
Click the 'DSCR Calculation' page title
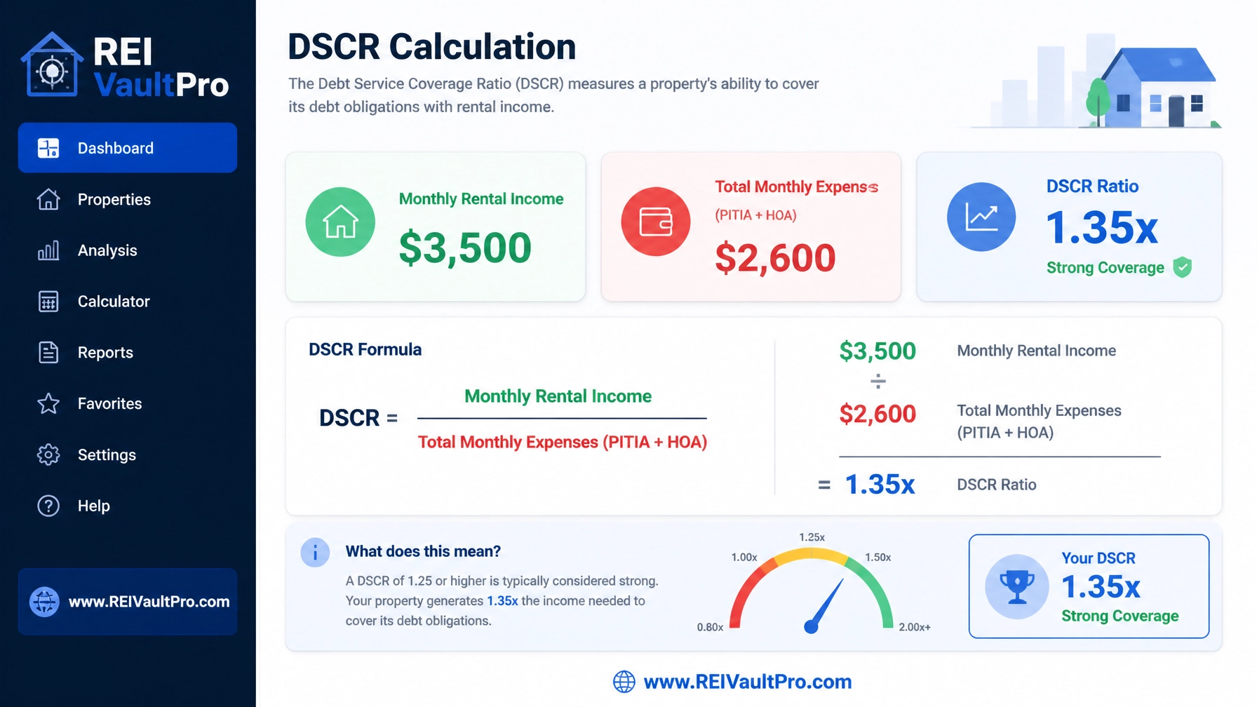tap(432, 47)
